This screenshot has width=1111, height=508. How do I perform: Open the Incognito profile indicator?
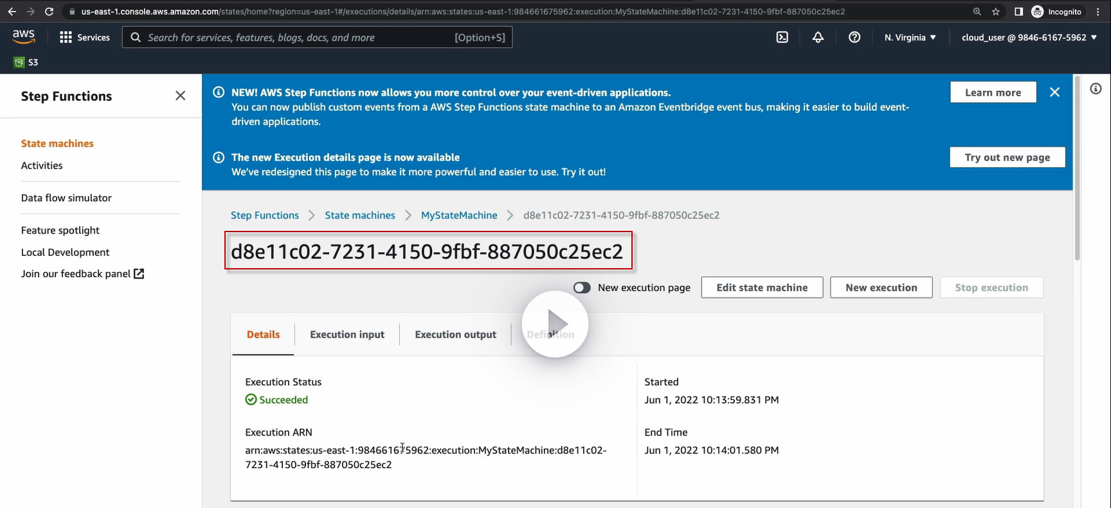pos(1056,12)
